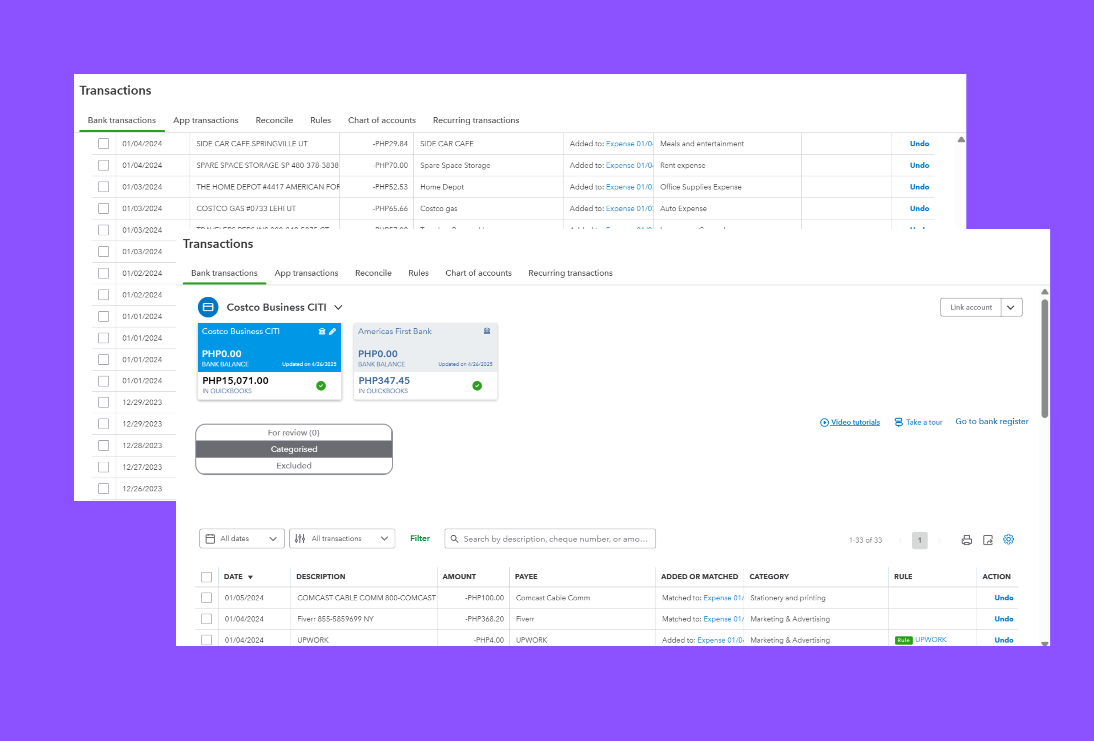Open the All transactions filter dropdown
The width and height of the screenshot is (1094, 741).
[x=342, y=539]
